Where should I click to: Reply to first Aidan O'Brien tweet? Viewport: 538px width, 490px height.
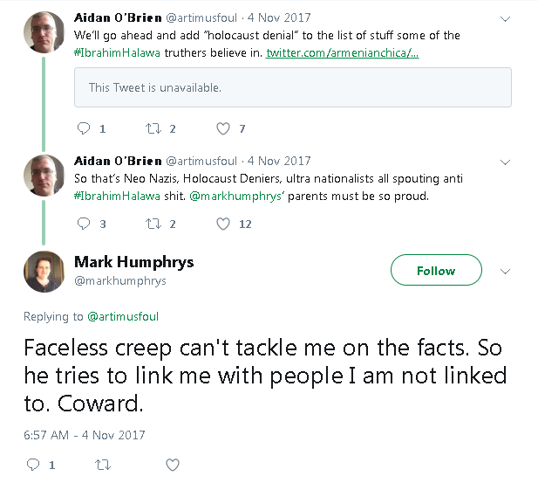tap(85, 129)
